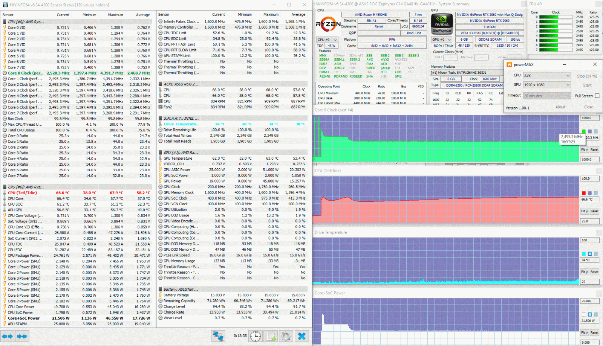Select the Core+SoC Power sensor row

[x=78, y=318]
